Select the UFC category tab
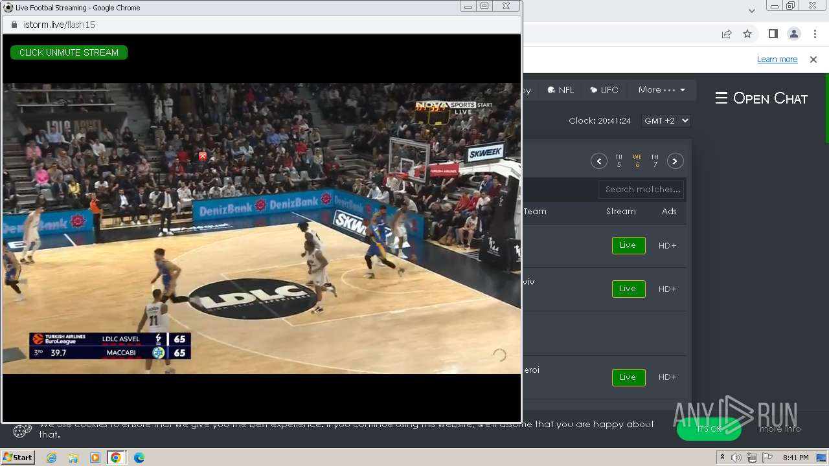Image resolution: width=829 pixels, height=466 pixels. click(x=604, y=90)
